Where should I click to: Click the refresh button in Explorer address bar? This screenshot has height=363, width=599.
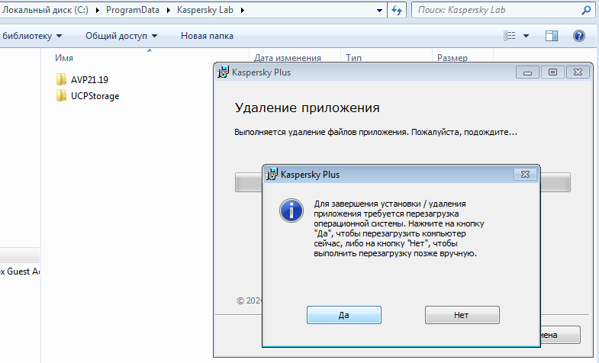pyautogui.click(x=397, y=11)
